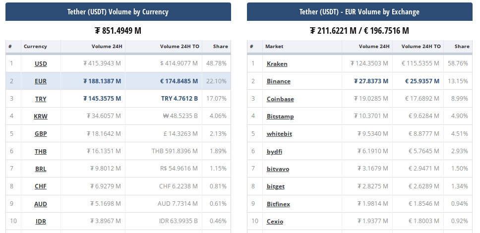Select the Coinbase market link

pos(280,99)
